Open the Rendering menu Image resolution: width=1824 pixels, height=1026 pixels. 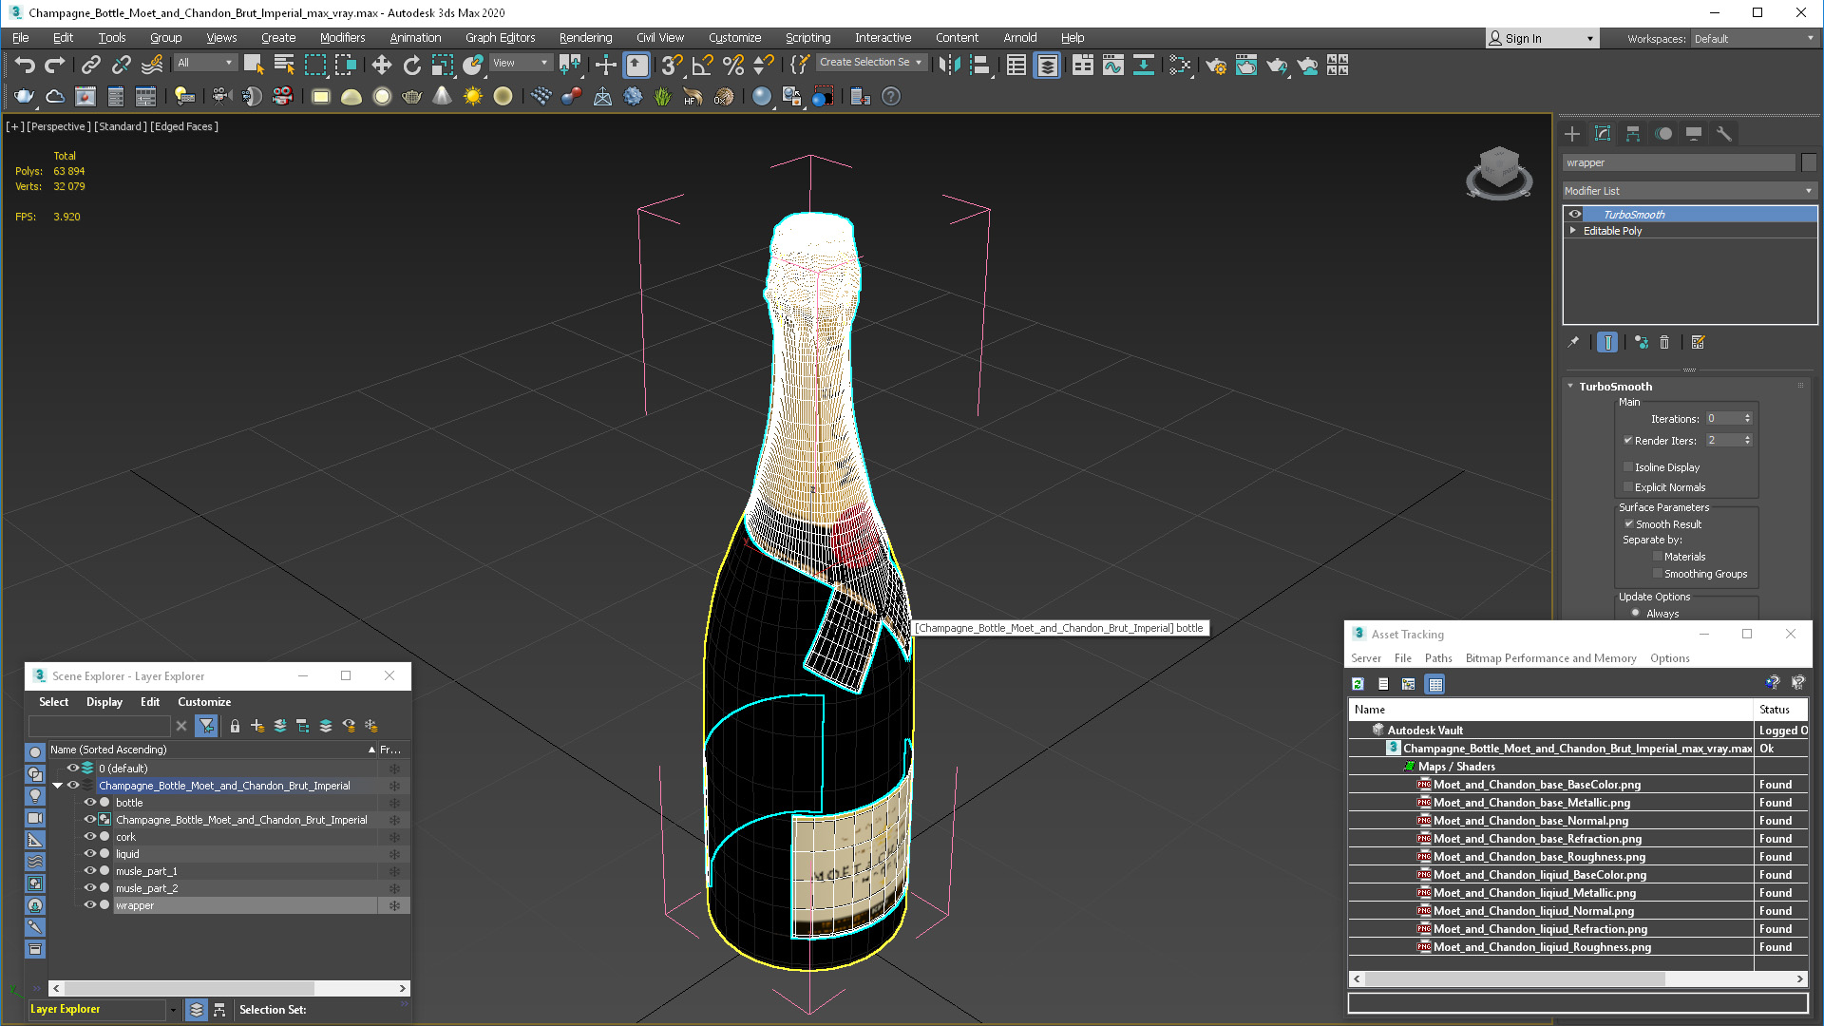(x=585, y=38)
